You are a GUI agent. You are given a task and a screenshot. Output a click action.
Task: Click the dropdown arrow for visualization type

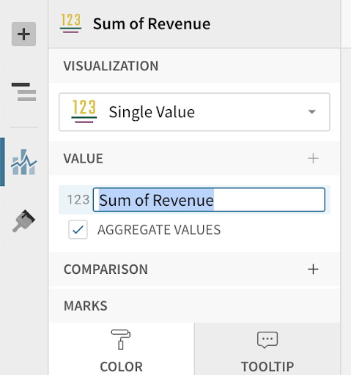tap(312, 112)
